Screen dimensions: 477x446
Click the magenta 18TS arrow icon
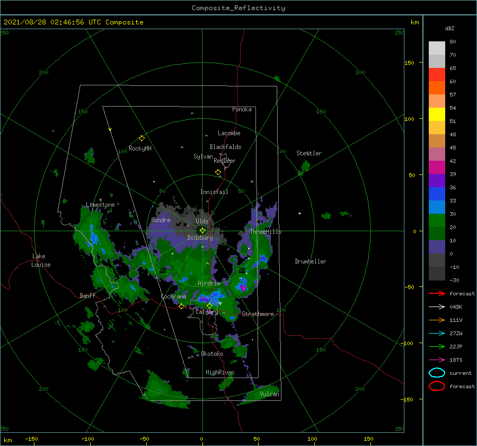pos(437,360)
